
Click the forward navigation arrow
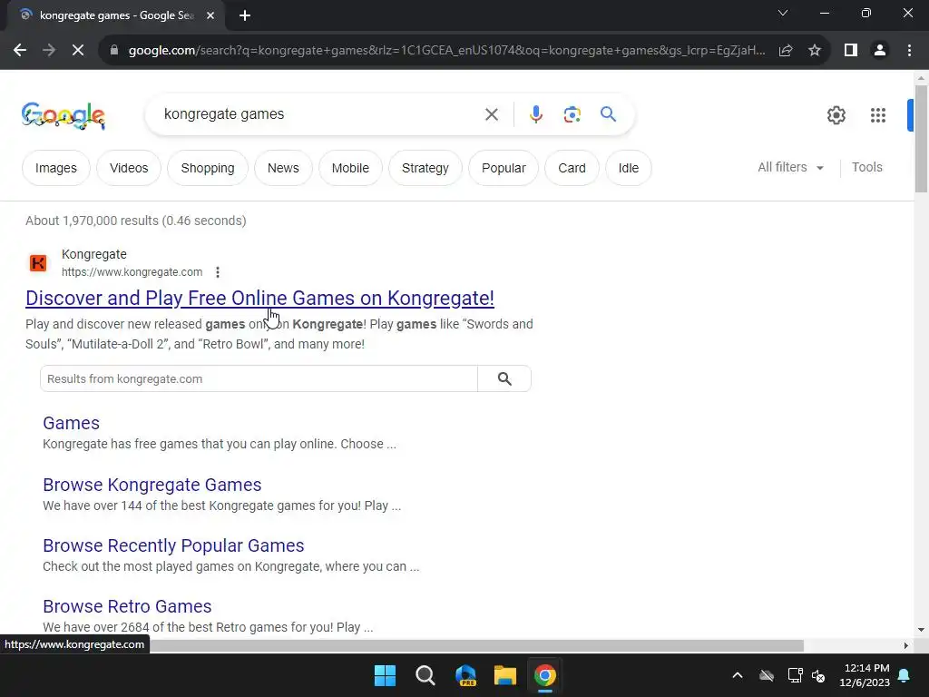point(49,51)
